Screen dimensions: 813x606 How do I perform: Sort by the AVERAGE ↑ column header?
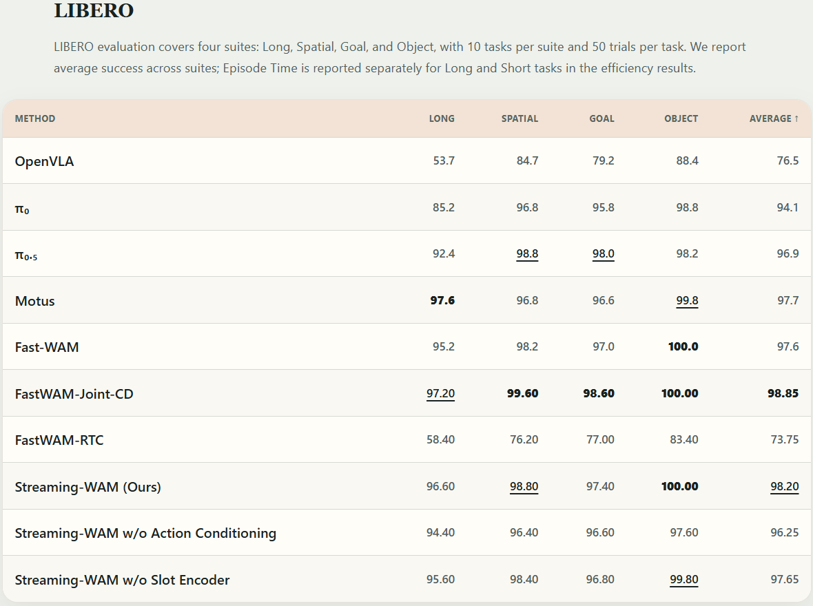[774, 118]
